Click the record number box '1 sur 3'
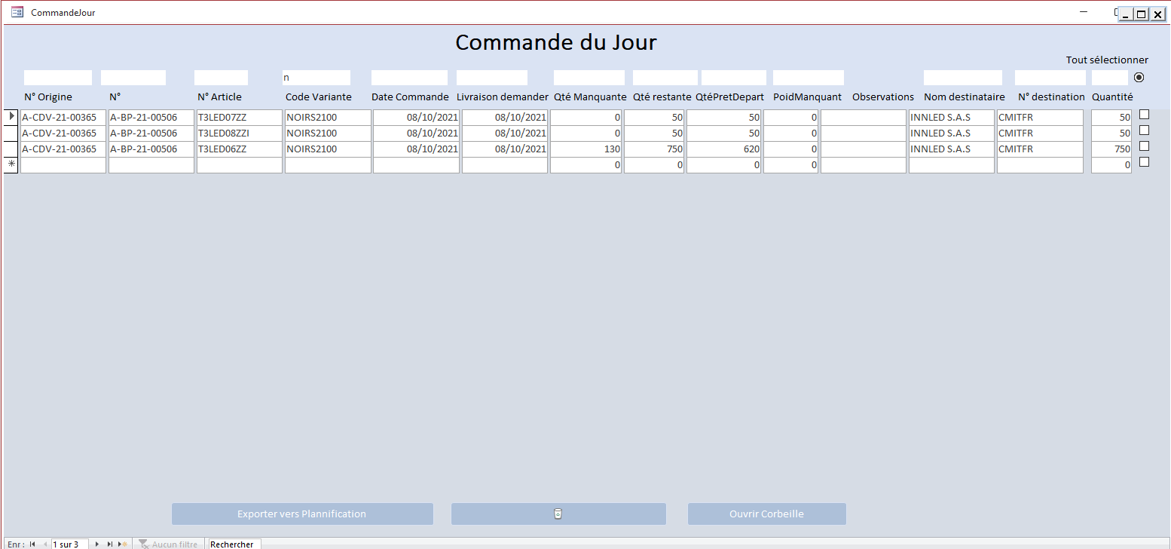1171x549 pixels. 69,544
